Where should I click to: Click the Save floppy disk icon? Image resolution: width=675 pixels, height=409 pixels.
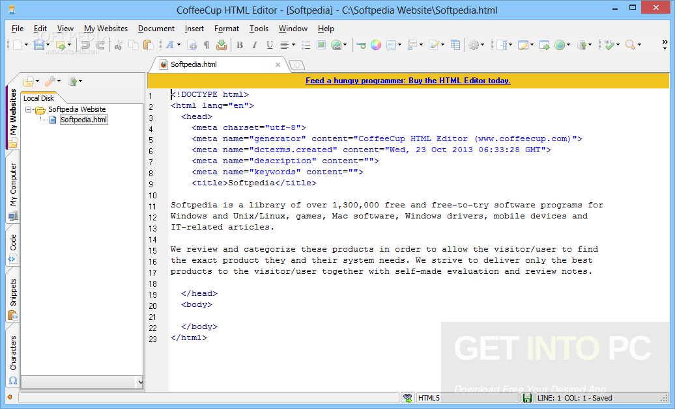point(38,45)
